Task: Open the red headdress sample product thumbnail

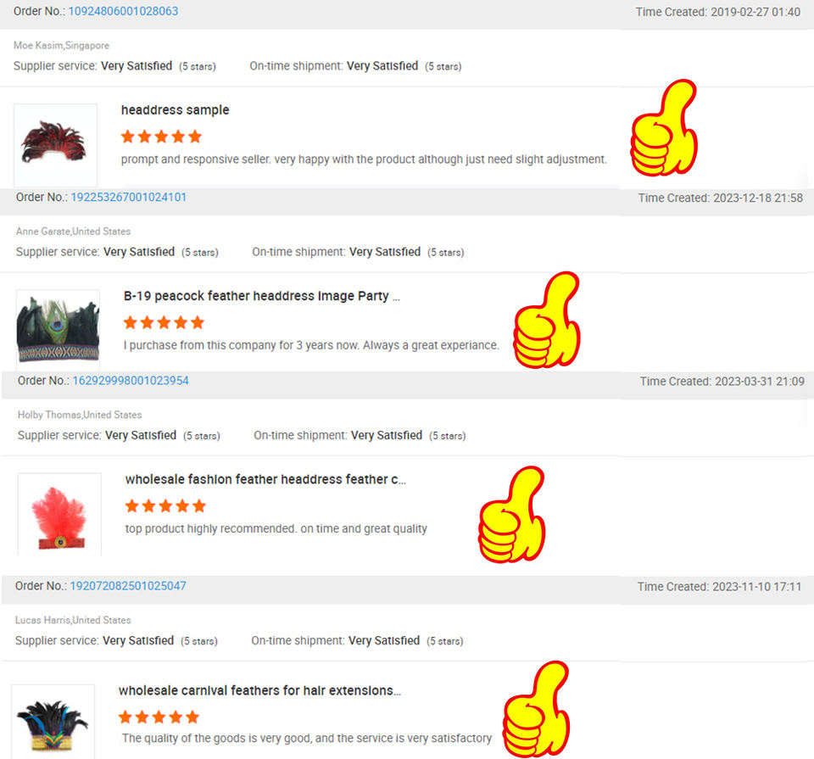Action: coord(56,145)
